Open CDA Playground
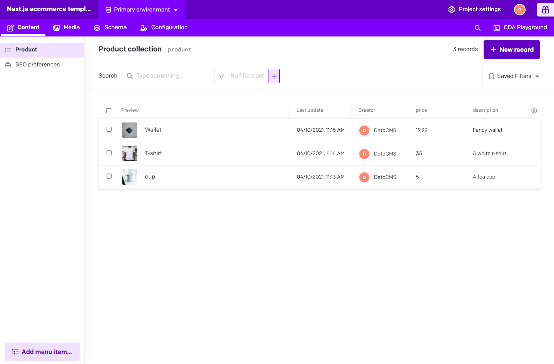The width and height of the screenshot is (554, 364). point(520,28)
